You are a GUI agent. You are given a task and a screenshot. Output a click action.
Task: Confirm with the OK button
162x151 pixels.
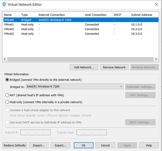tap(83, 145)
